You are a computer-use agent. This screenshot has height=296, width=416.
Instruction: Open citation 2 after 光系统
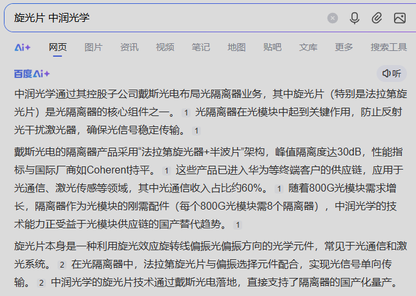point(62,265)
